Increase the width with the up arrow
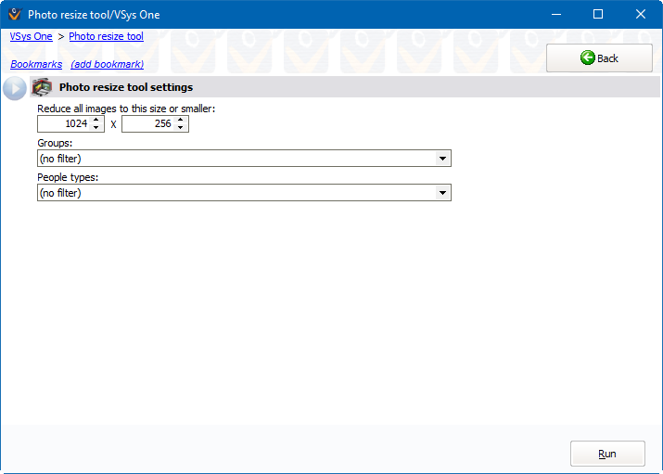663x474 pixels. pos(96,120)
